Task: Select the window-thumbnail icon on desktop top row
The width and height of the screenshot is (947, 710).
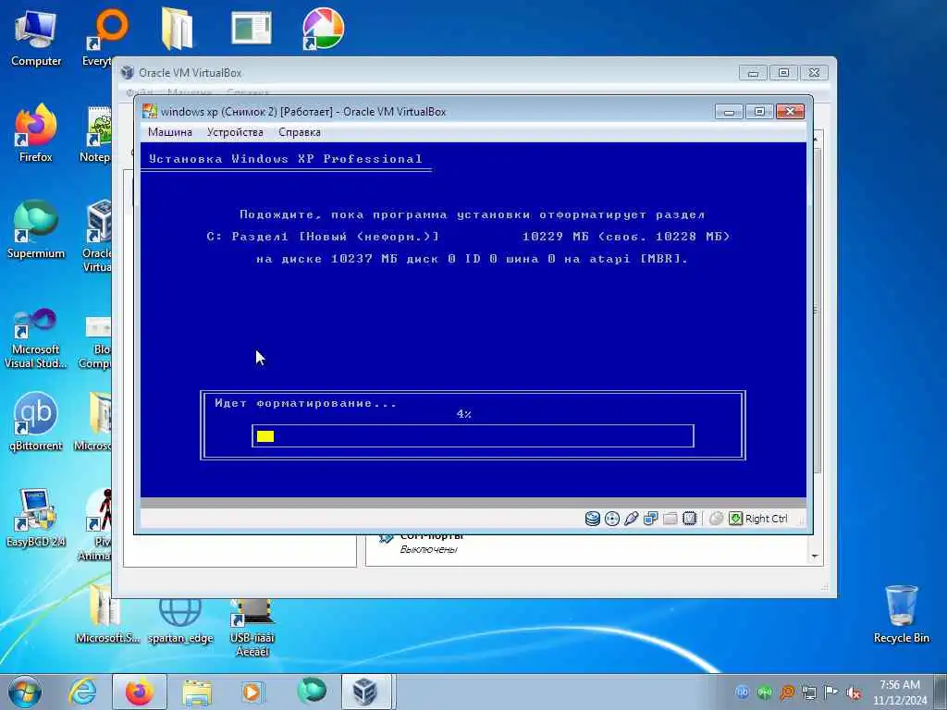Action: (x=252, y=29)
